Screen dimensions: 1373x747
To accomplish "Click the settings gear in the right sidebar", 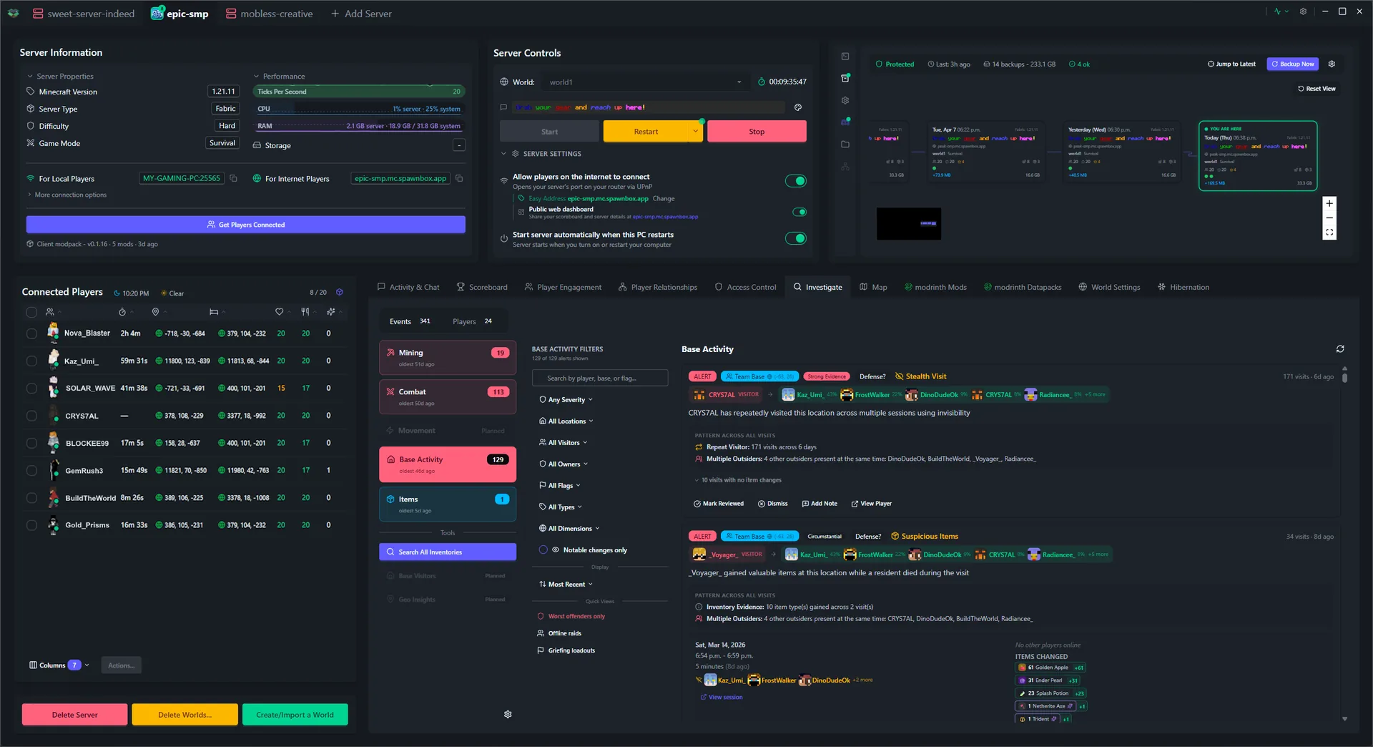I will coord(845,100).
